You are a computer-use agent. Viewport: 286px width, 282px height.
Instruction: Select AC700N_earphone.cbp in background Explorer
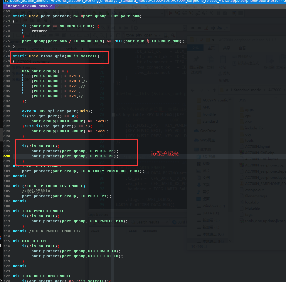pyautogui.click(x=262, y=165)
